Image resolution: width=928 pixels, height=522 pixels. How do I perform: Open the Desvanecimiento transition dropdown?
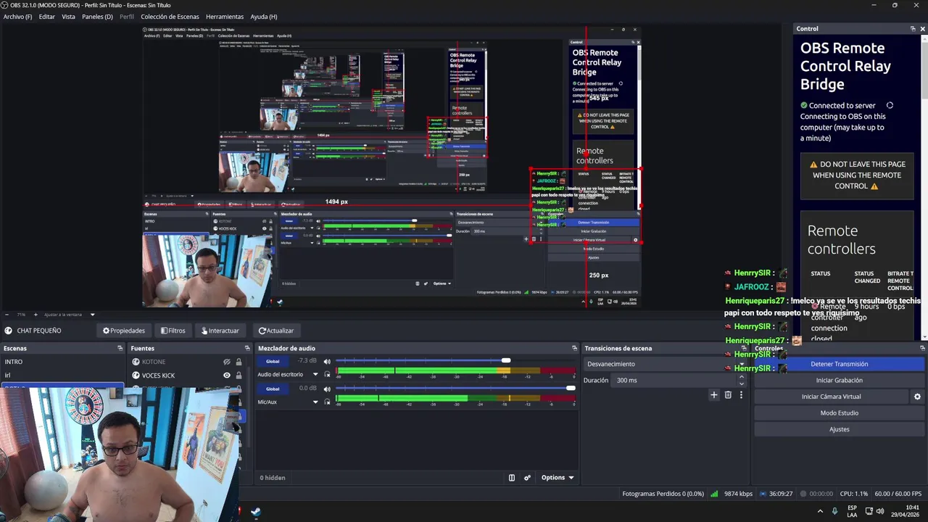[663, 364]
